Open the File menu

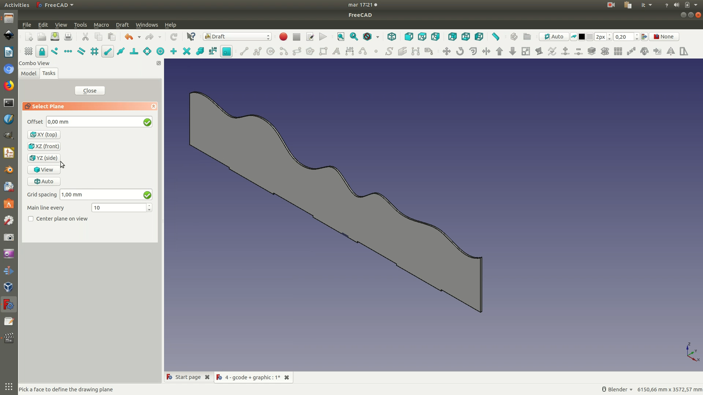pyautogui.click(x=27, y=25)
